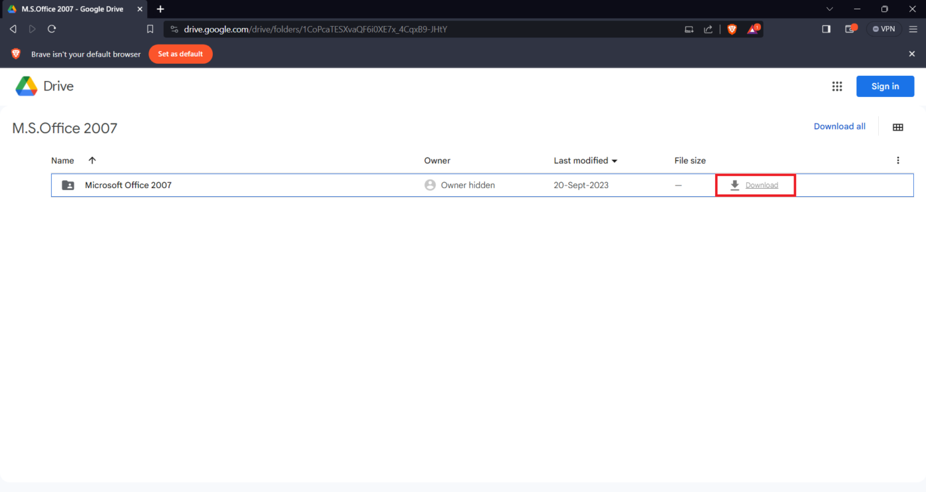This screenshot has width=926, height=492.
Task: Open the three-dot more options menu
Action: pyautogui.click(x=897, y=160)
